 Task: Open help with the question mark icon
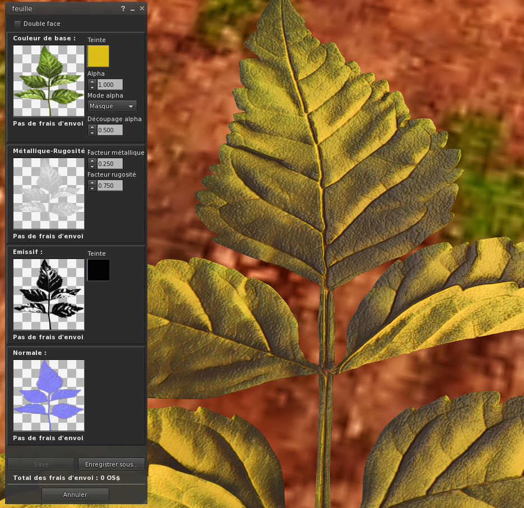pyautogui.click(x=123, y=9)
